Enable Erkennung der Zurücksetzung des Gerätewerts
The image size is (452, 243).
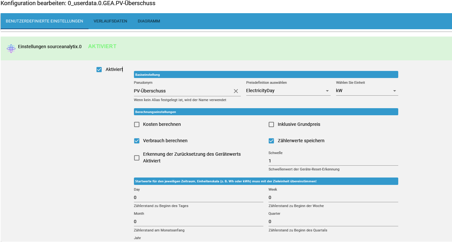pyautogui.click(x=137, y=158)
